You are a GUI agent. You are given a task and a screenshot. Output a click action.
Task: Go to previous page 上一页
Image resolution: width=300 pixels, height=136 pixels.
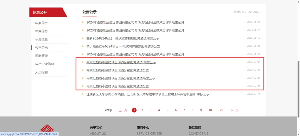click(x=123, y=110)
